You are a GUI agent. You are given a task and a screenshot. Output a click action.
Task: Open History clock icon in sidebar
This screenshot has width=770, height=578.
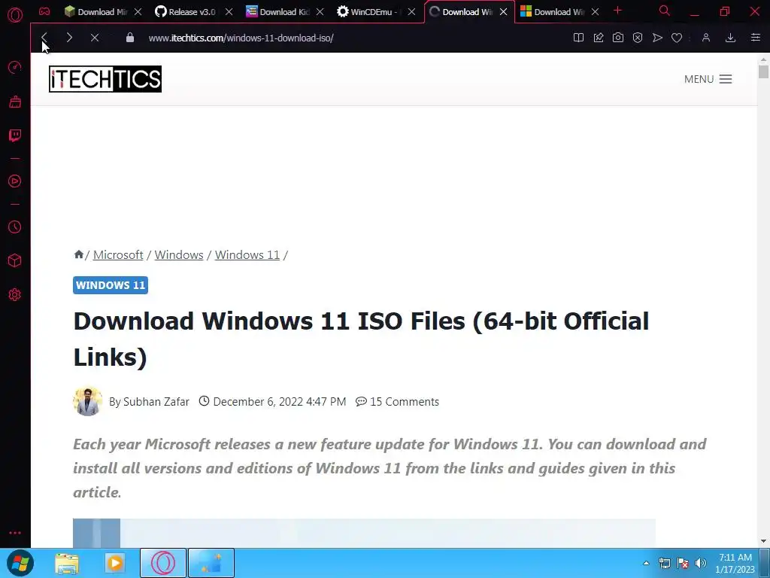pos(15,227)
